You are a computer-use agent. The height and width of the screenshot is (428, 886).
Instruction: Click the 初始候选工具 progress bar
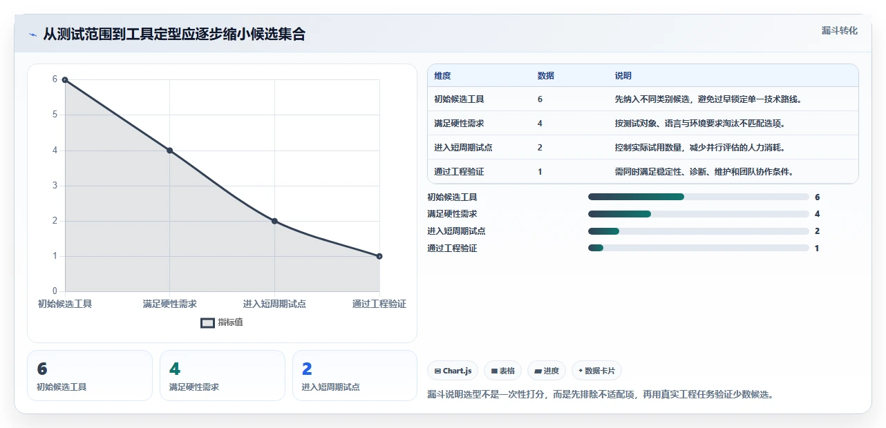[x=698, y=197]
